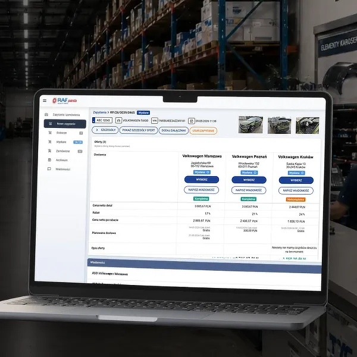The width and height of the screenshot is (357, 357).
Task: Click the Kompletna badge under Volkswagen Poznań
Action: point(249,199)
